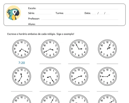
Task: Click the second-row clock with minute hand at 5
Action: (50, 76)
